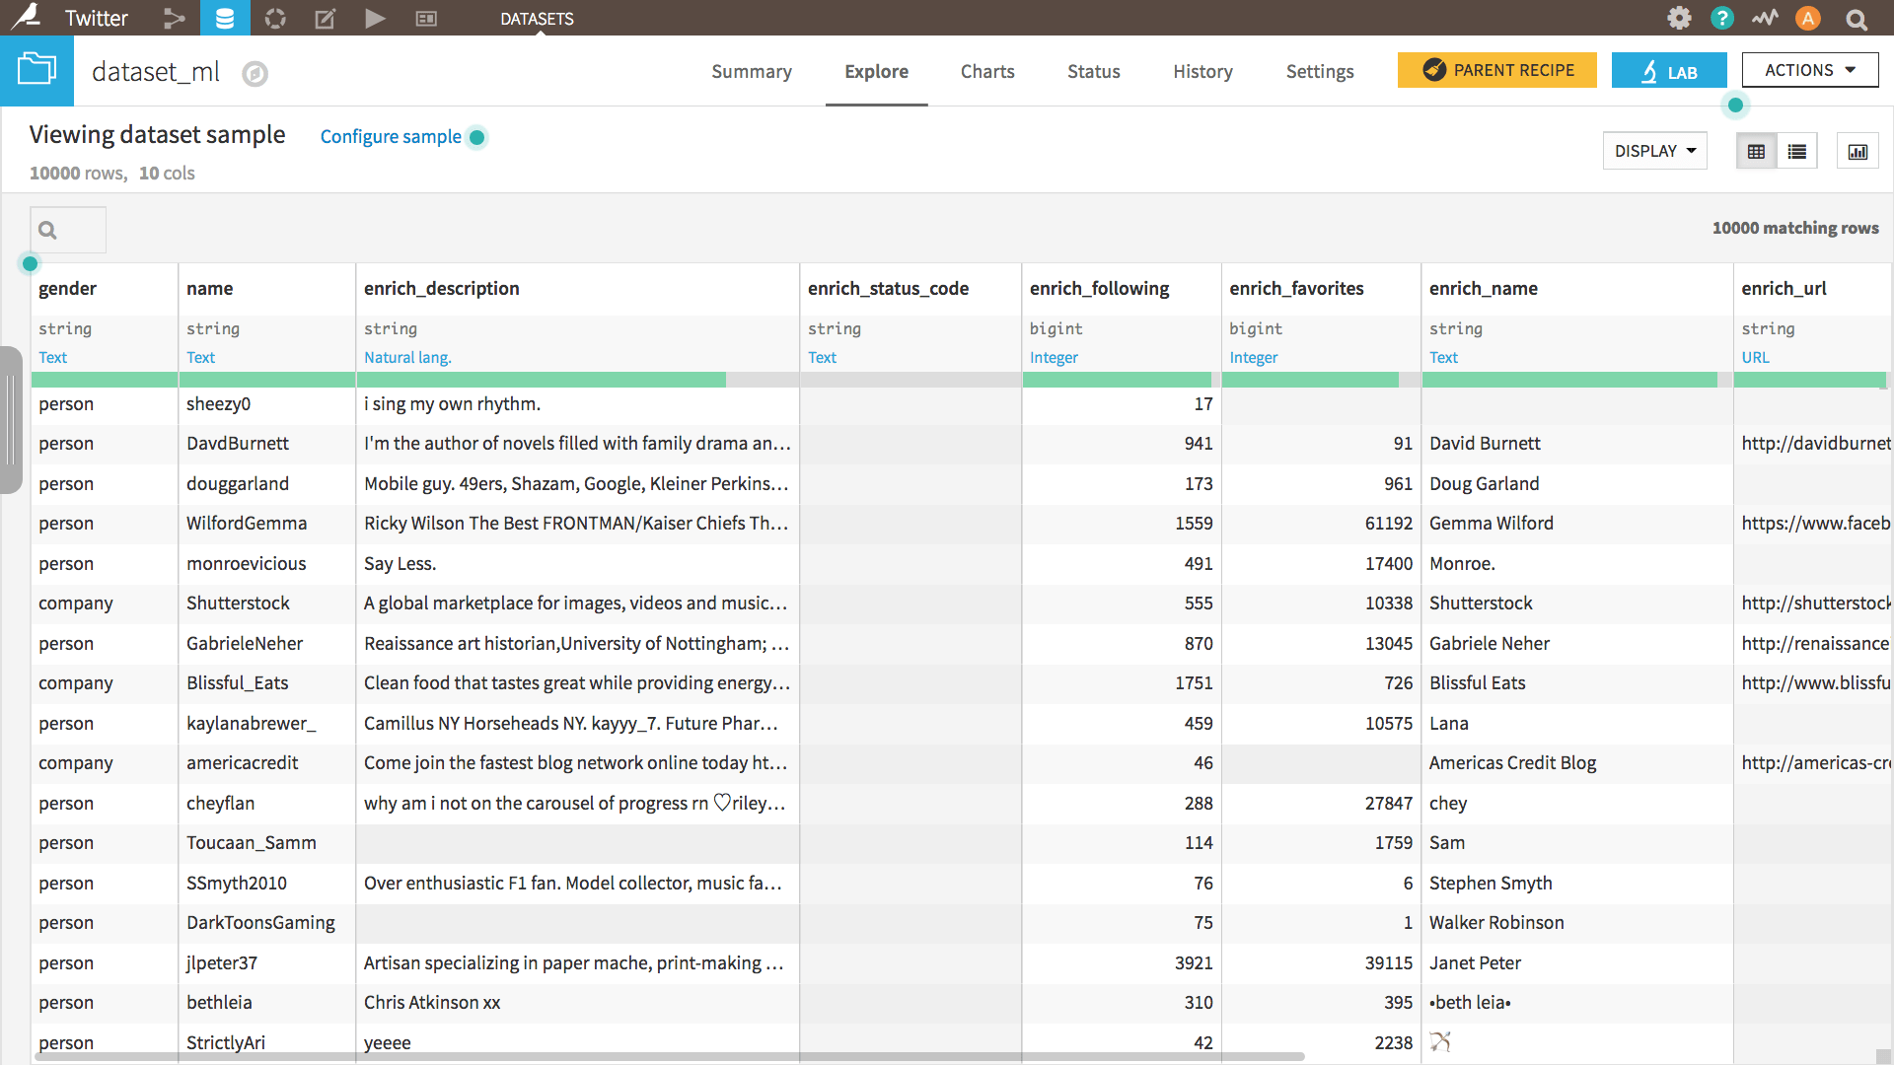The height and width of the screenshot is (1065, 1894).
Task: Open the Actions dropdown
Action: pyautogui.click(x=1809, y=70)
